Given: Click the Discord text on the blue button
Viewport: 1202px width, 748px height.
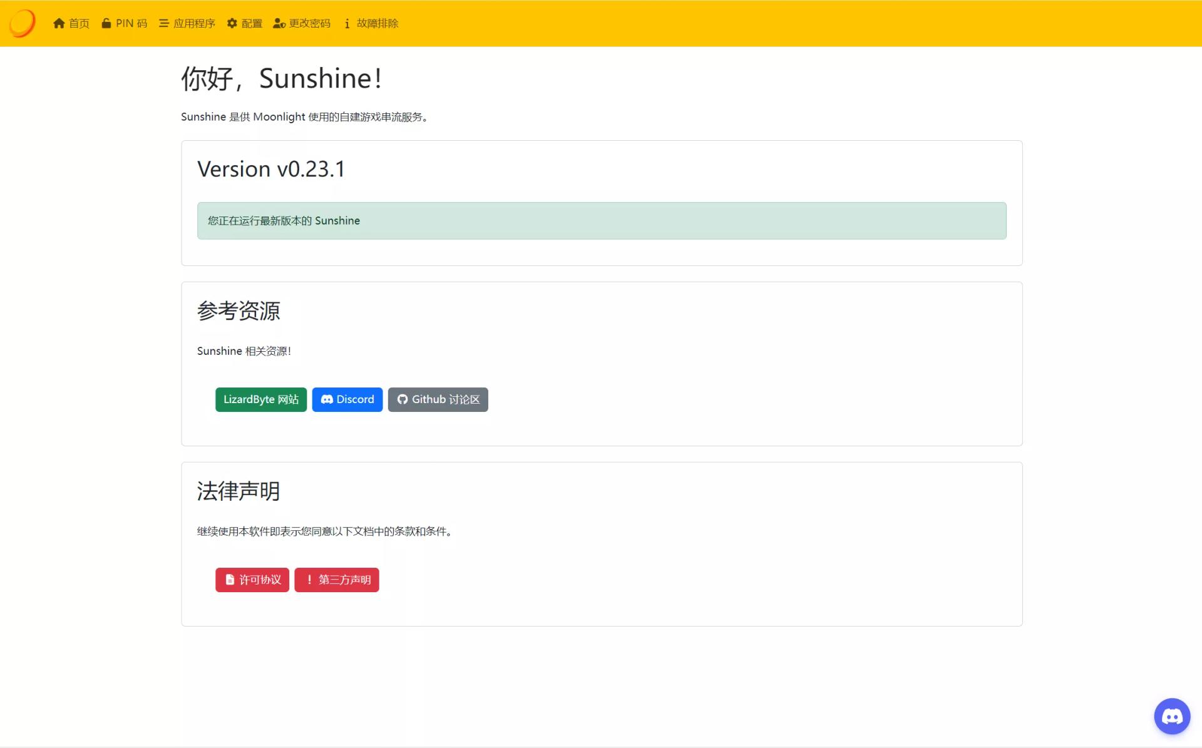Looking at the screenshot, I should 355,399.
